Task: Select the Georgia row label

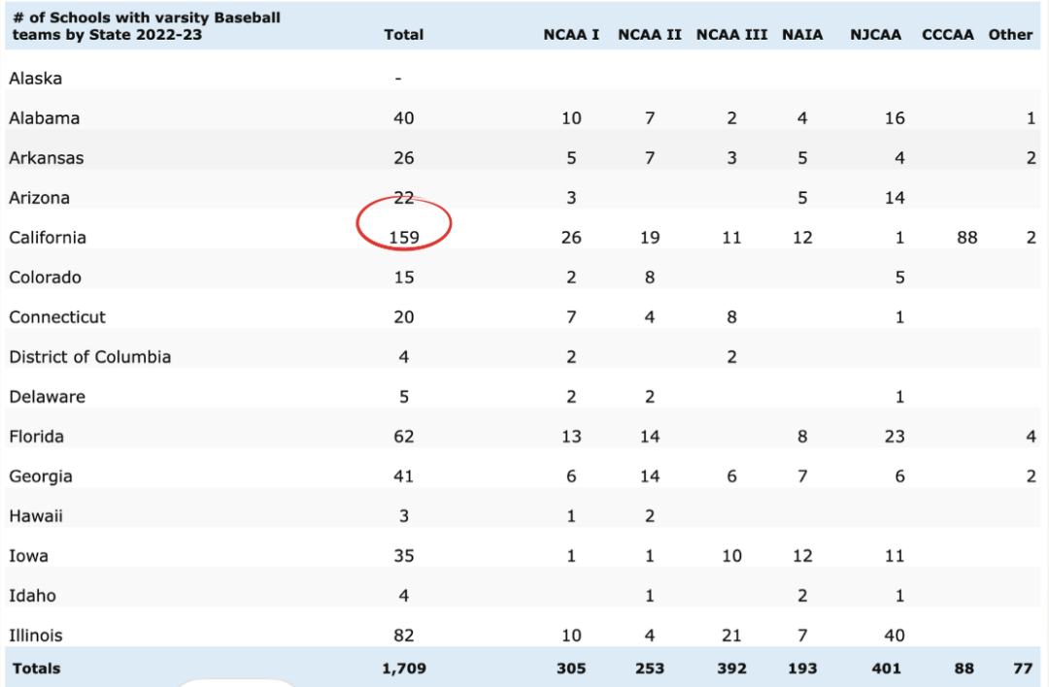Action: (40, 476)
